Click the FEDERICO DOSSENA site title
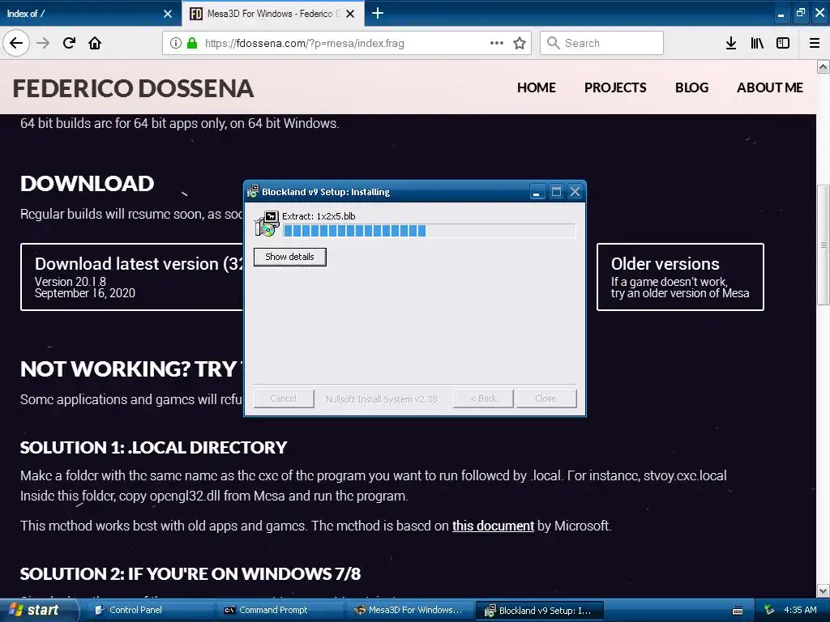 pyautogui.click(x=134, y=88)
